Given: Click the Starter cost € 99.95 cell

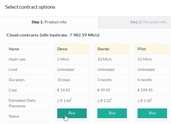Looking at the screenshot, I should click(x=112, y=90).
